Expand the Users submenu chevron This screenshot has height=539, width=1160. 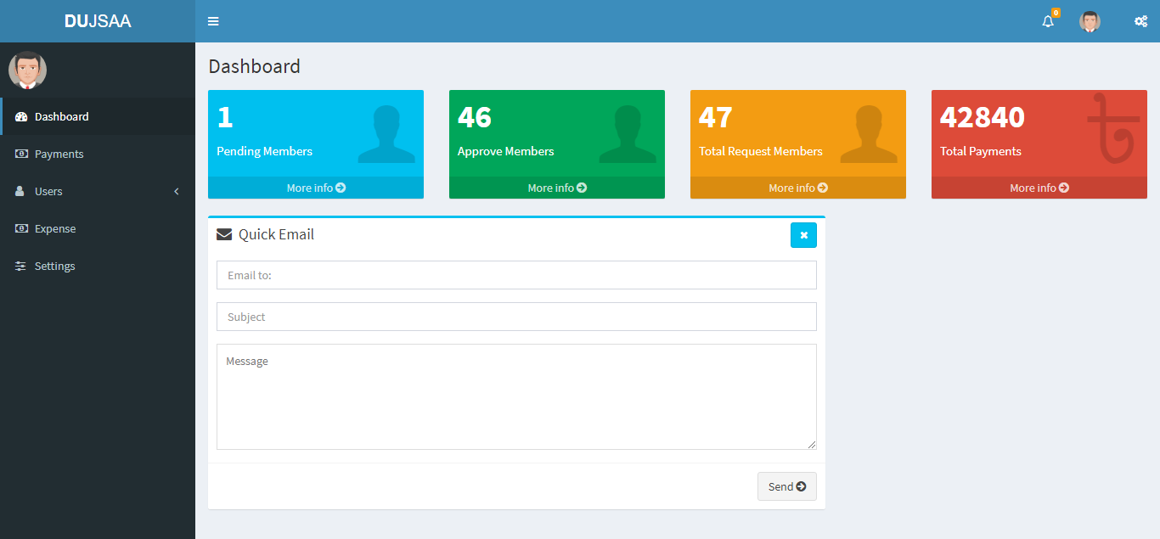click(177, 192)
